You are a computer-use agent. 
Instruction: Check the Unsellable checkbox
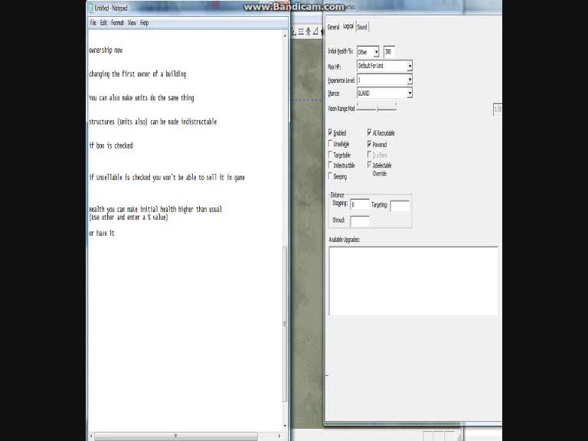point(331,144)
